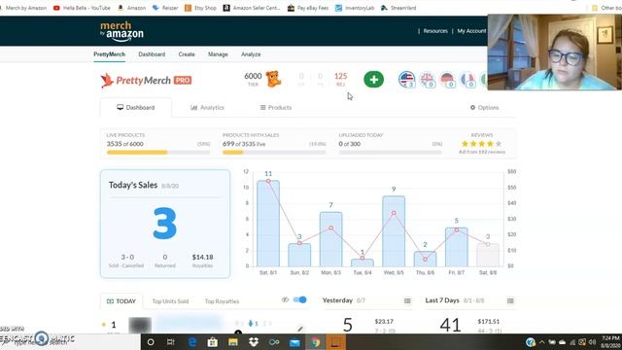Viewport: 622px width, 350px height.
Task: Select the Top Royalties tab
Action: 222,301
